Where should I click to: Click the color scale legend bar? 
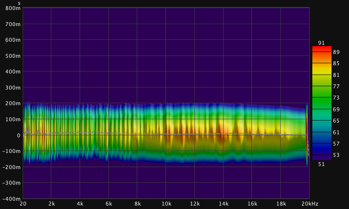[x=322, y=103]
